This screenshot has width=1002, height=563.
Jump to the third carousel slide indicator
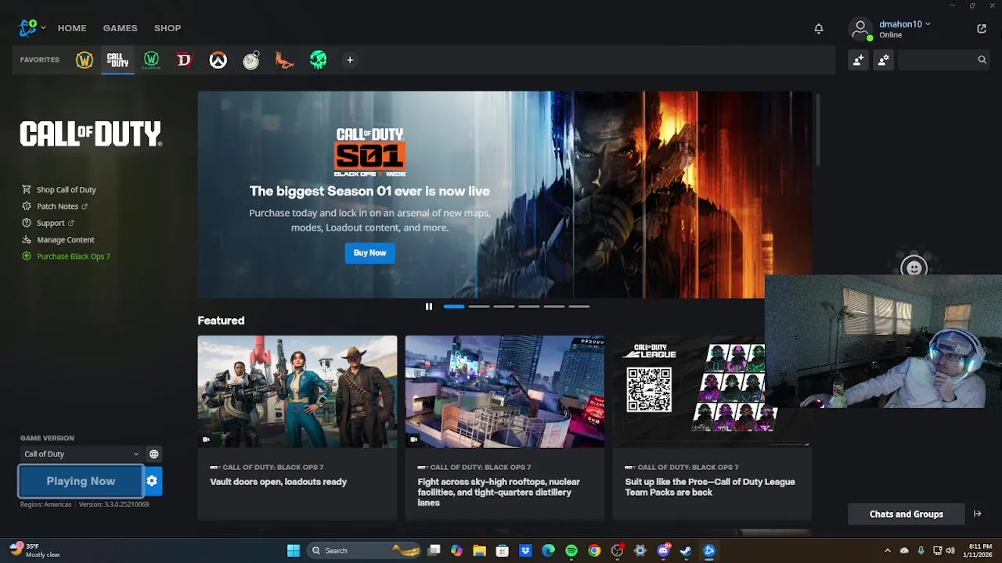click(x=504, y=307)
